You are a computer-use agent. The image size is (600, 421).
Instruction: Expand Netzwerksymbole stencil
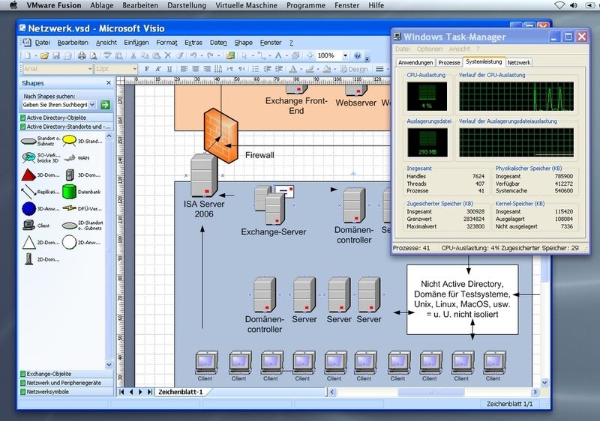66,392
